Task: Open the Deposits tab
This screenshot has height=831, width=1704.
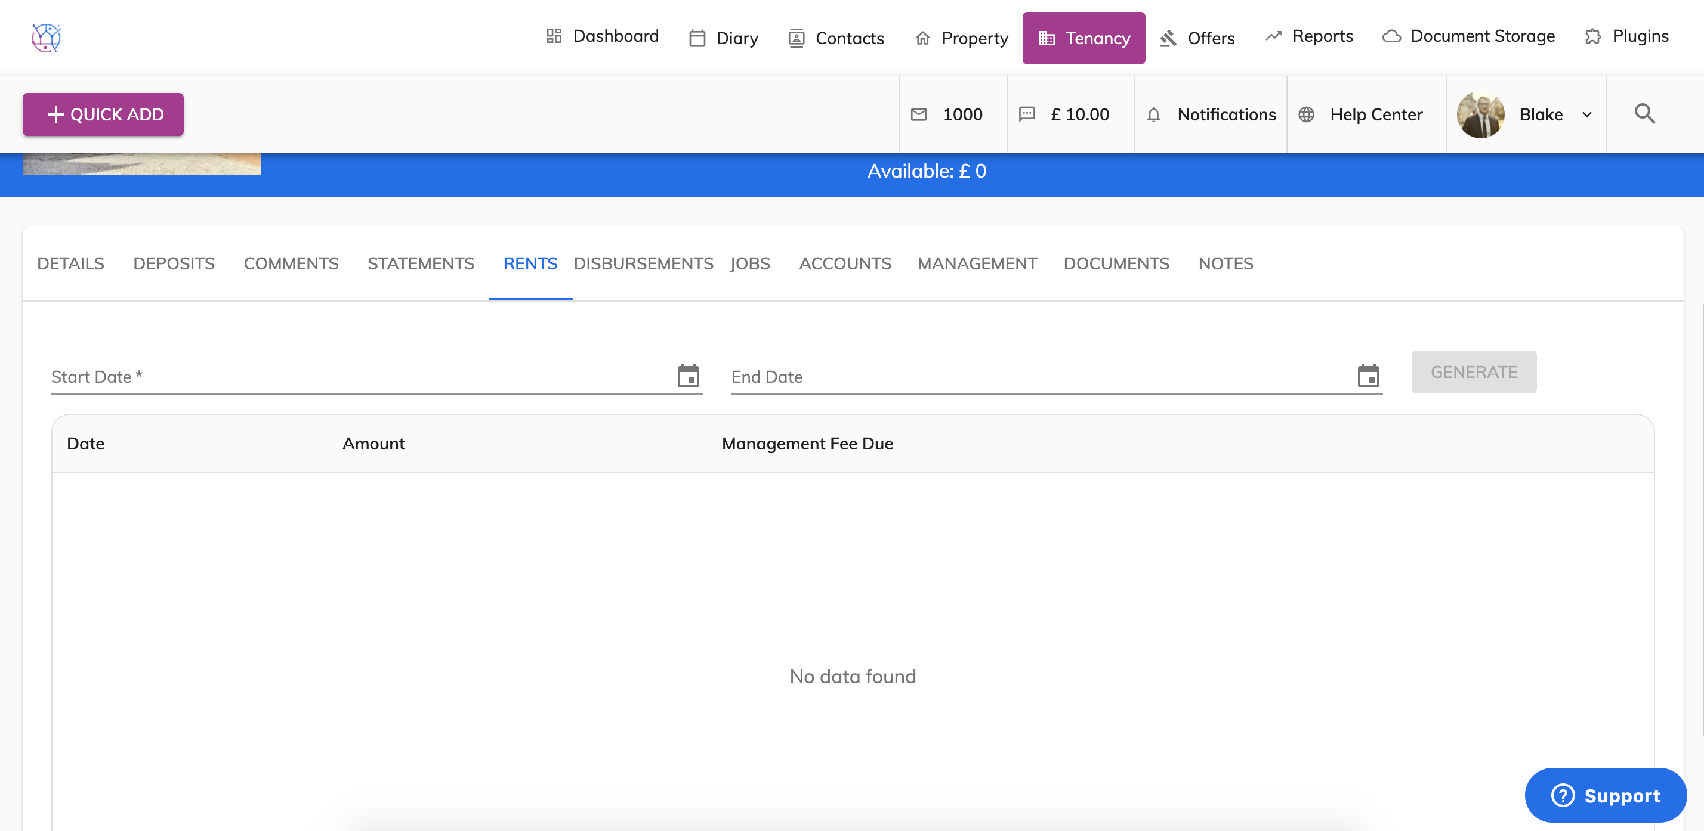Action: pos(174,263)
